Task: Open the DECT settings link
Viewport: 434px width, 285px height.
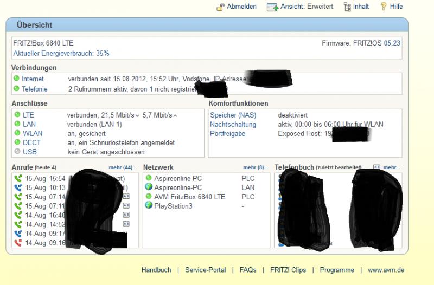Action: tap(31, 142)
